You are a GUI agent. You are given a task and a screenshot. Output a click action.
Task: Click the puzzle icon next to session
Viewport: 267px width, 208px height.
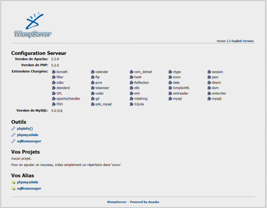[x=209, y=72]
